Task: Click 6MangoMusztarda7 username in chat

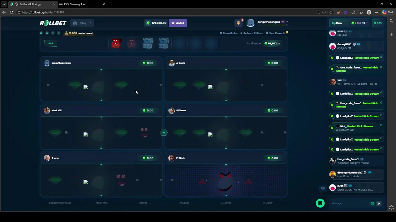Action: (x=350, y=173)
